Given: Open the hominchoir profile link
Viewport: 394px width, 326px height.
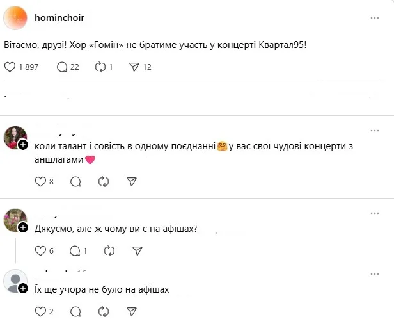Looking at the screenshot, I should pos(59,18).
